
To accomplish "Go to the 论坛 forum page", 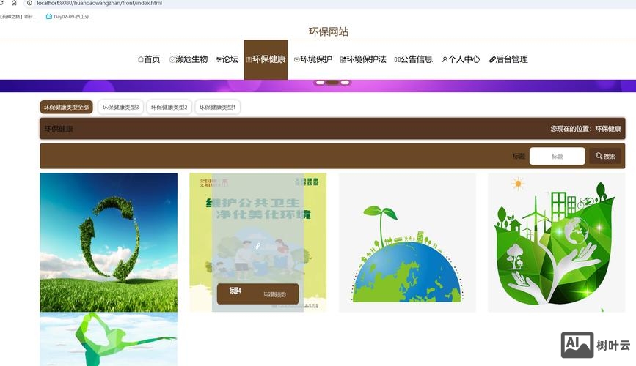I will click(x=227, y=59).
